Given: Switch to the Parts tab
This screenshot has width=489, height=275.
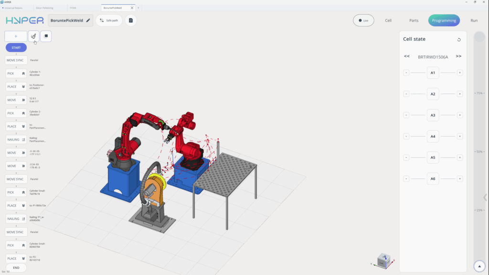Looking at the screenshot, I should 414,20.
